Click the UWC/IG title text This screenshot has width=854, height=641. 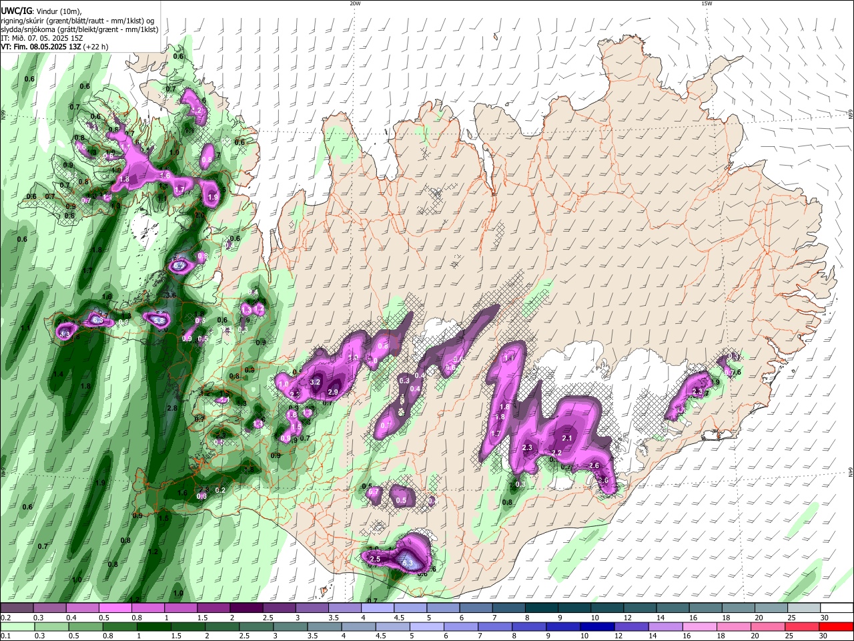[x=16, y=11]
